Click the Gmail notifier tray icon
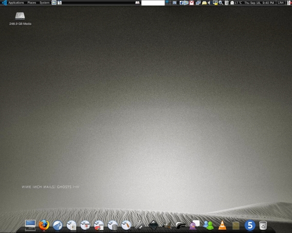Screen dimensions: 292x233 click(192, 3)
